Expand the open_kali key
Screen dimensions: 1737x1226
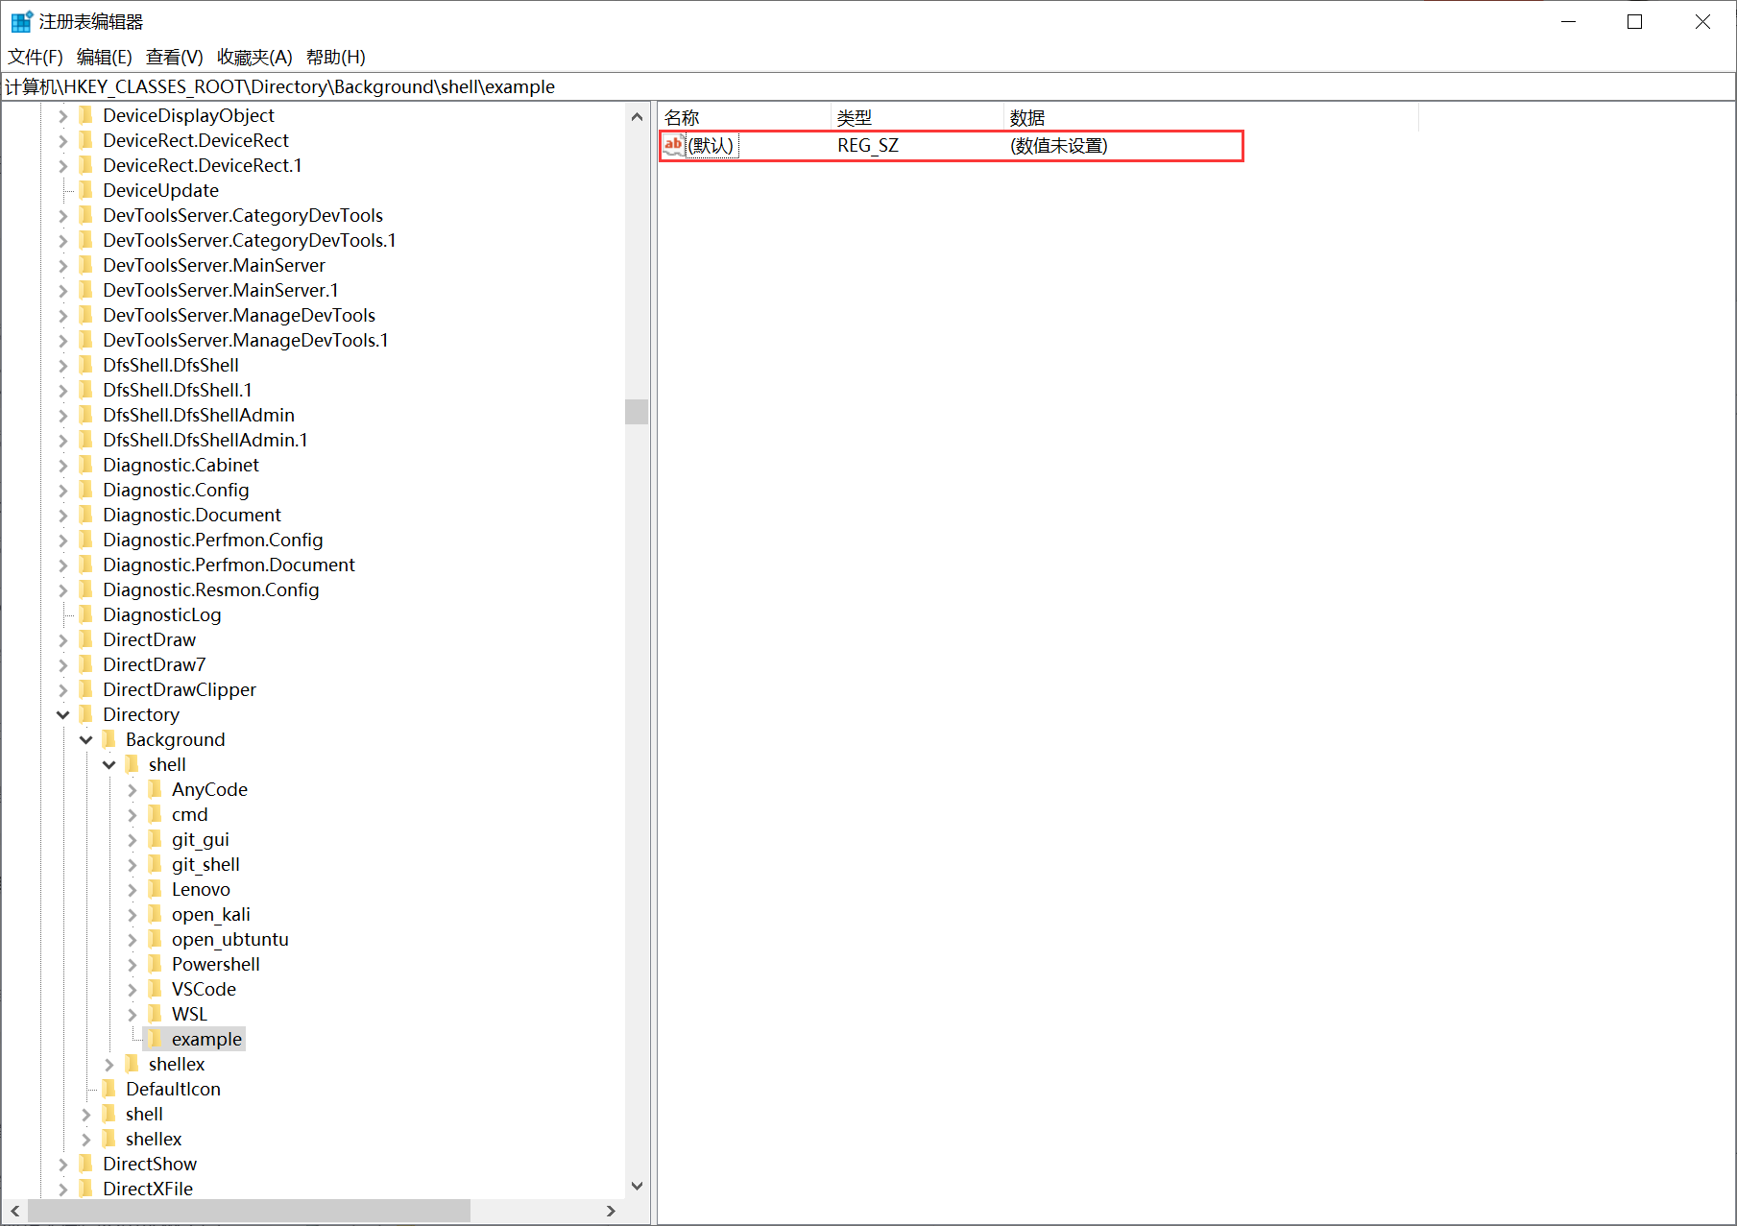(x=132, y=914)
